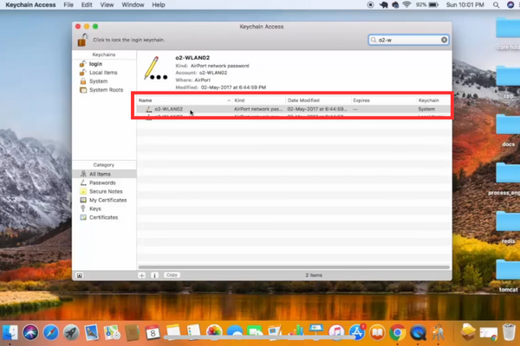520x346 pixels.
Task: Open Google Chrome from the Dock
Action: 398,332
